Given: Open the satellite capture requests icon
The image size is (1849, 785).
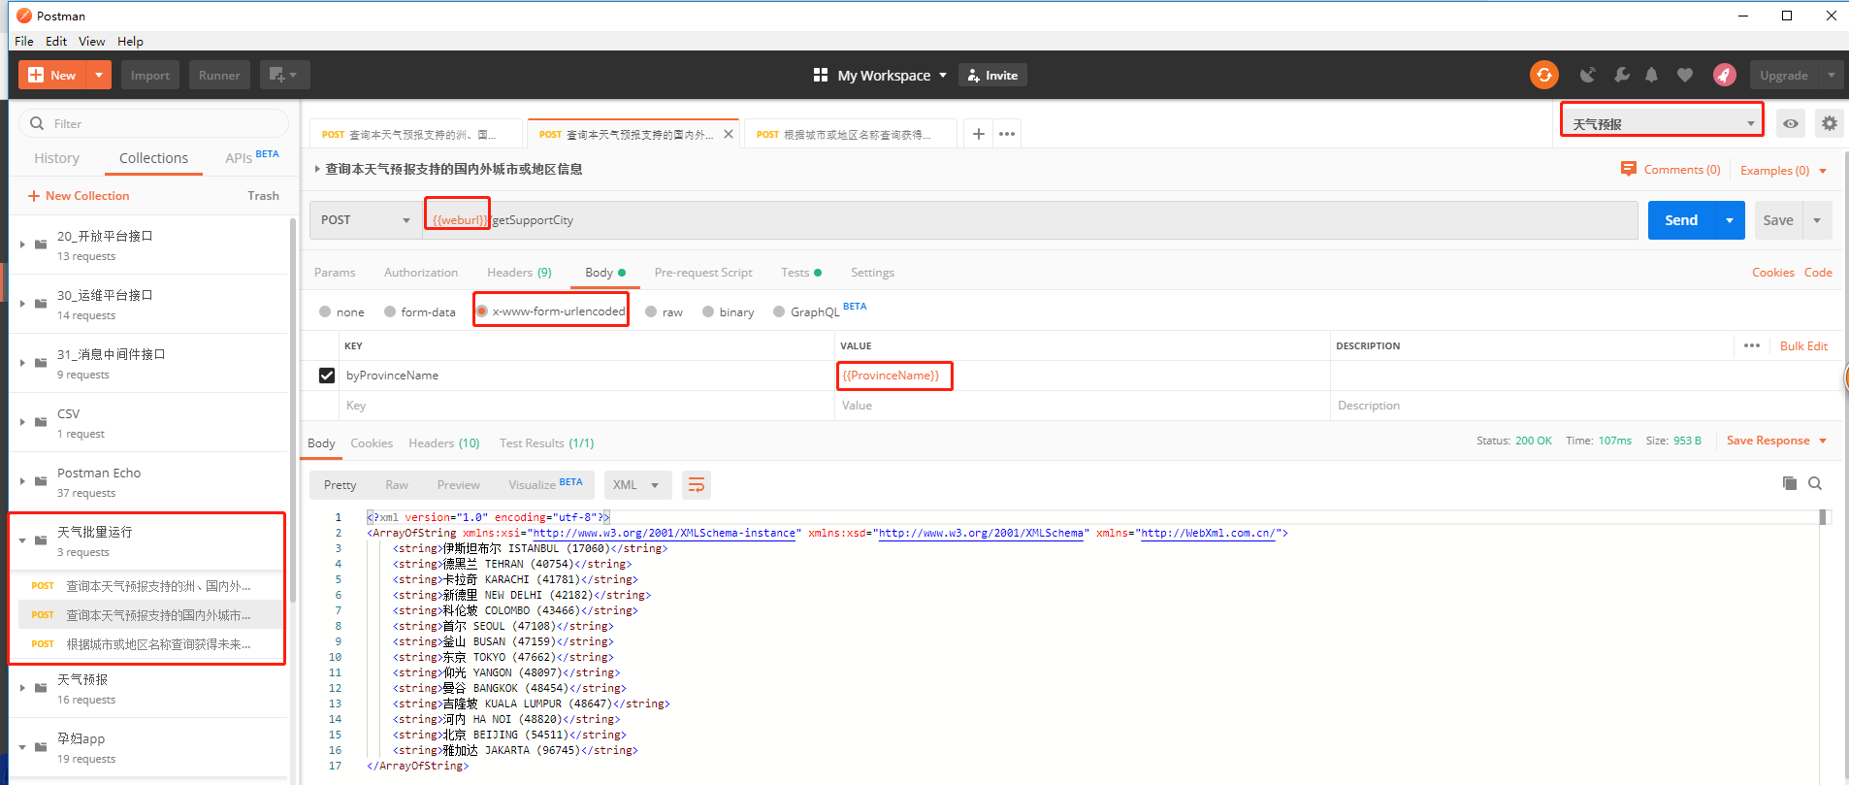Looking at the screenshot, I should 1587,75.
